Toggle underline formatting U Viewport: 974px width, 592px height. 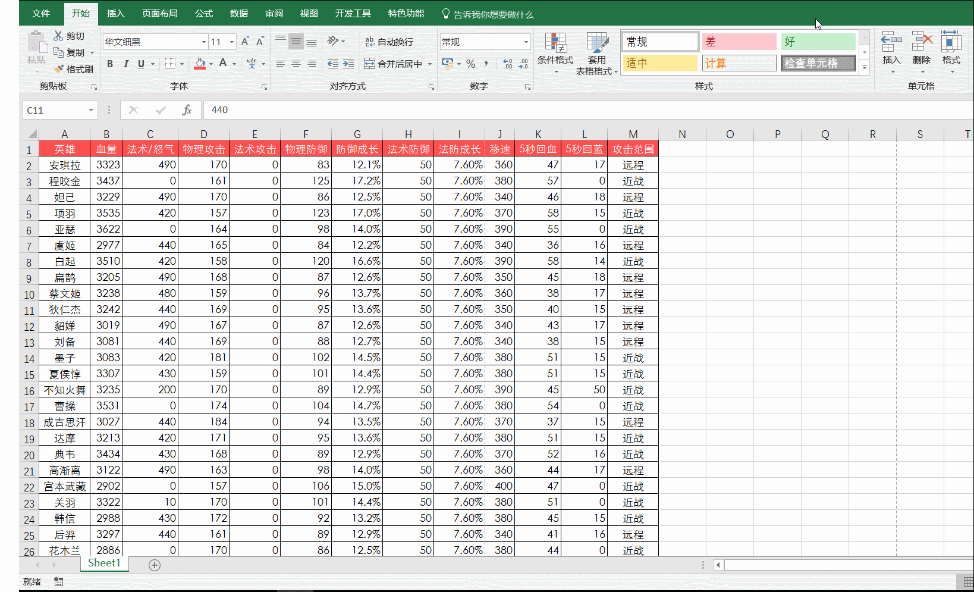141,64
